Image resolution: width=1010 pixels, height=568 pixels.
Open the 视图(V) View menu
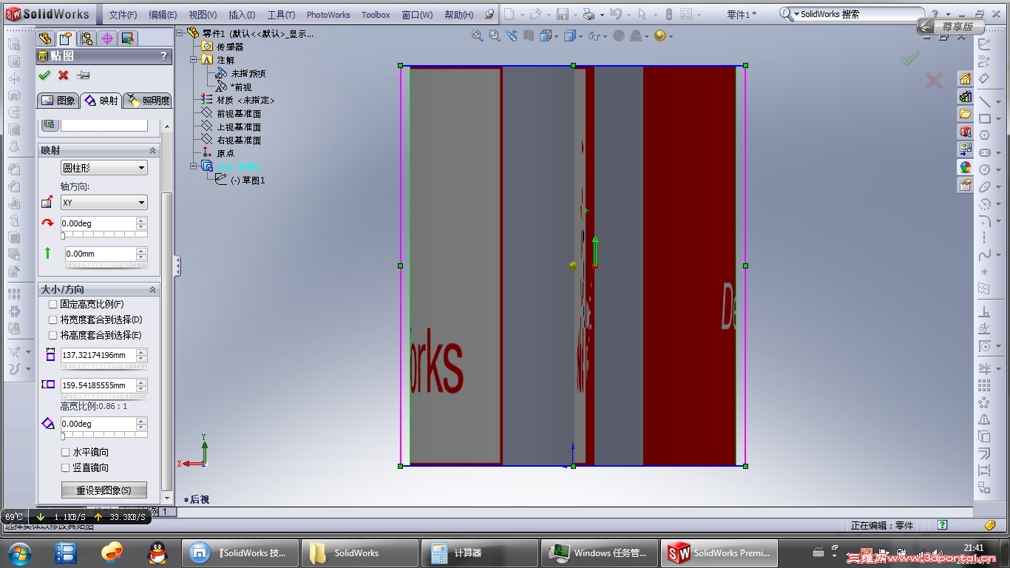203,15
